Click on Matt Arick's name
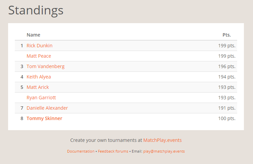253x164 pixels. pyautogui.click(x=38, y=87)
